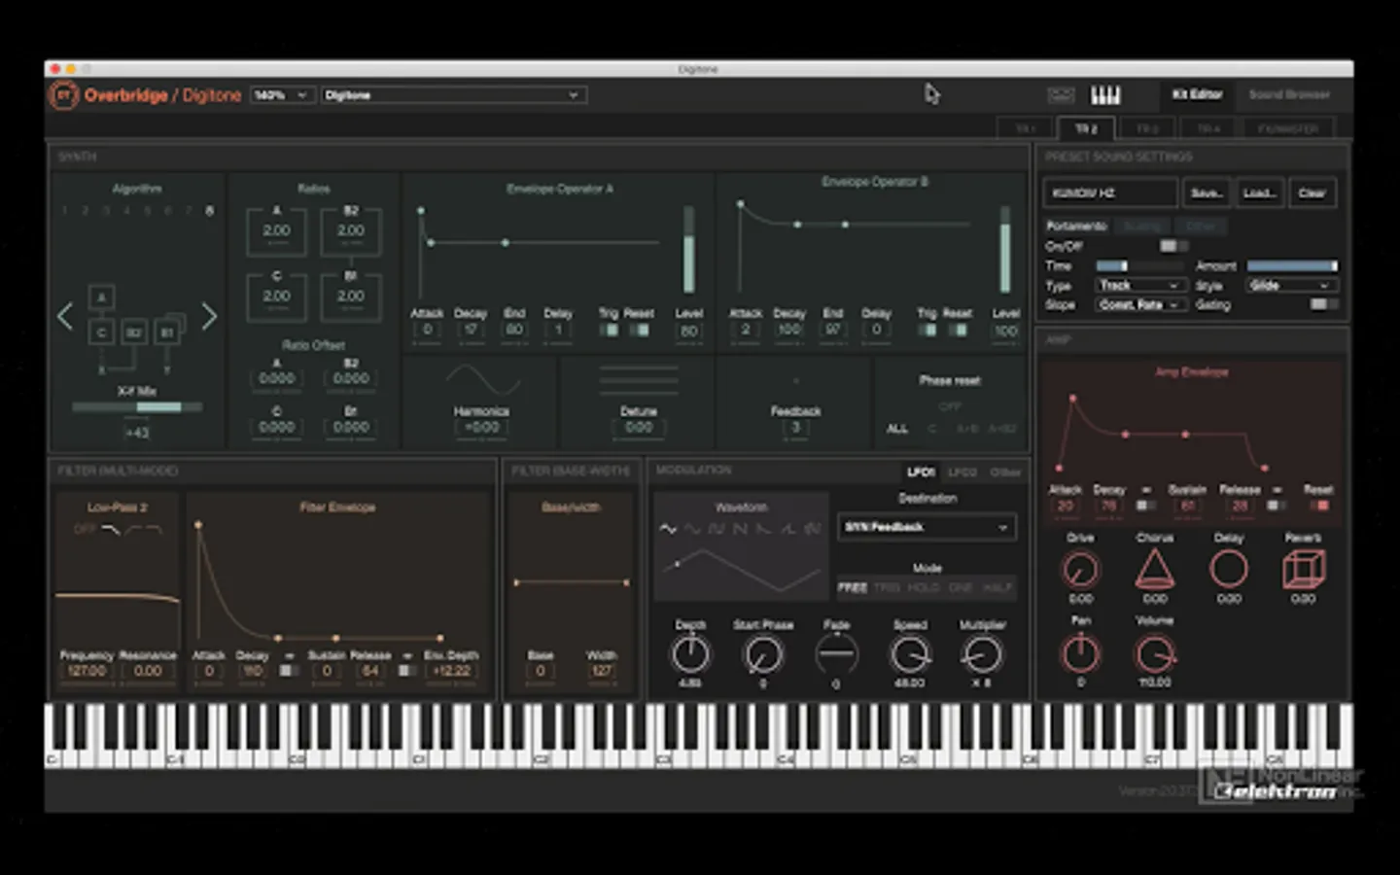
Task: Select the LFO2 modulation tab
Action: coord(962,472)
